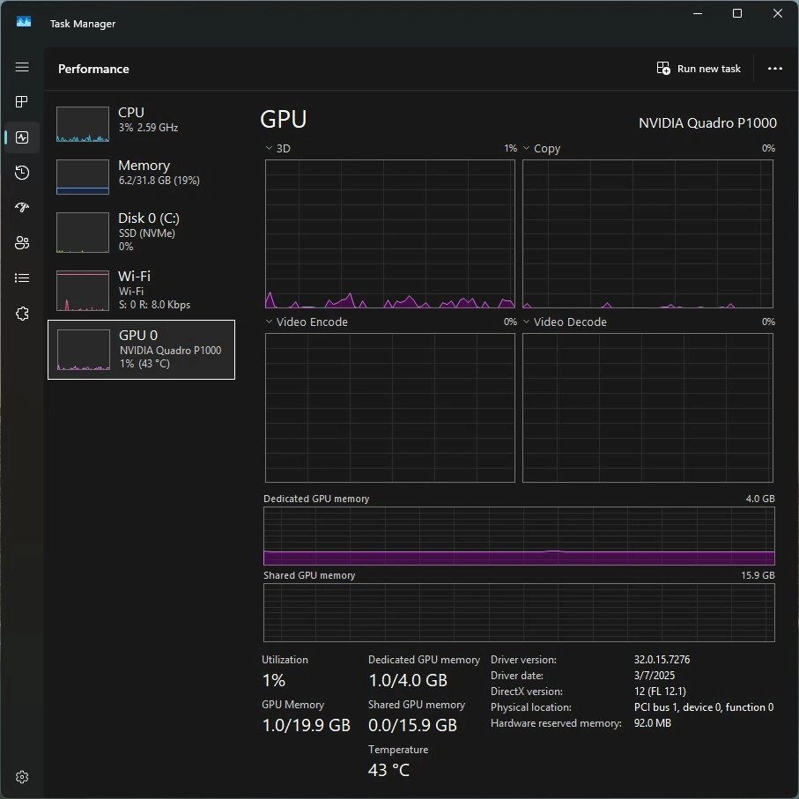Click the Dedicated GPU memory graph
This screenshot has height=799, width=799.
pos(519,536)
